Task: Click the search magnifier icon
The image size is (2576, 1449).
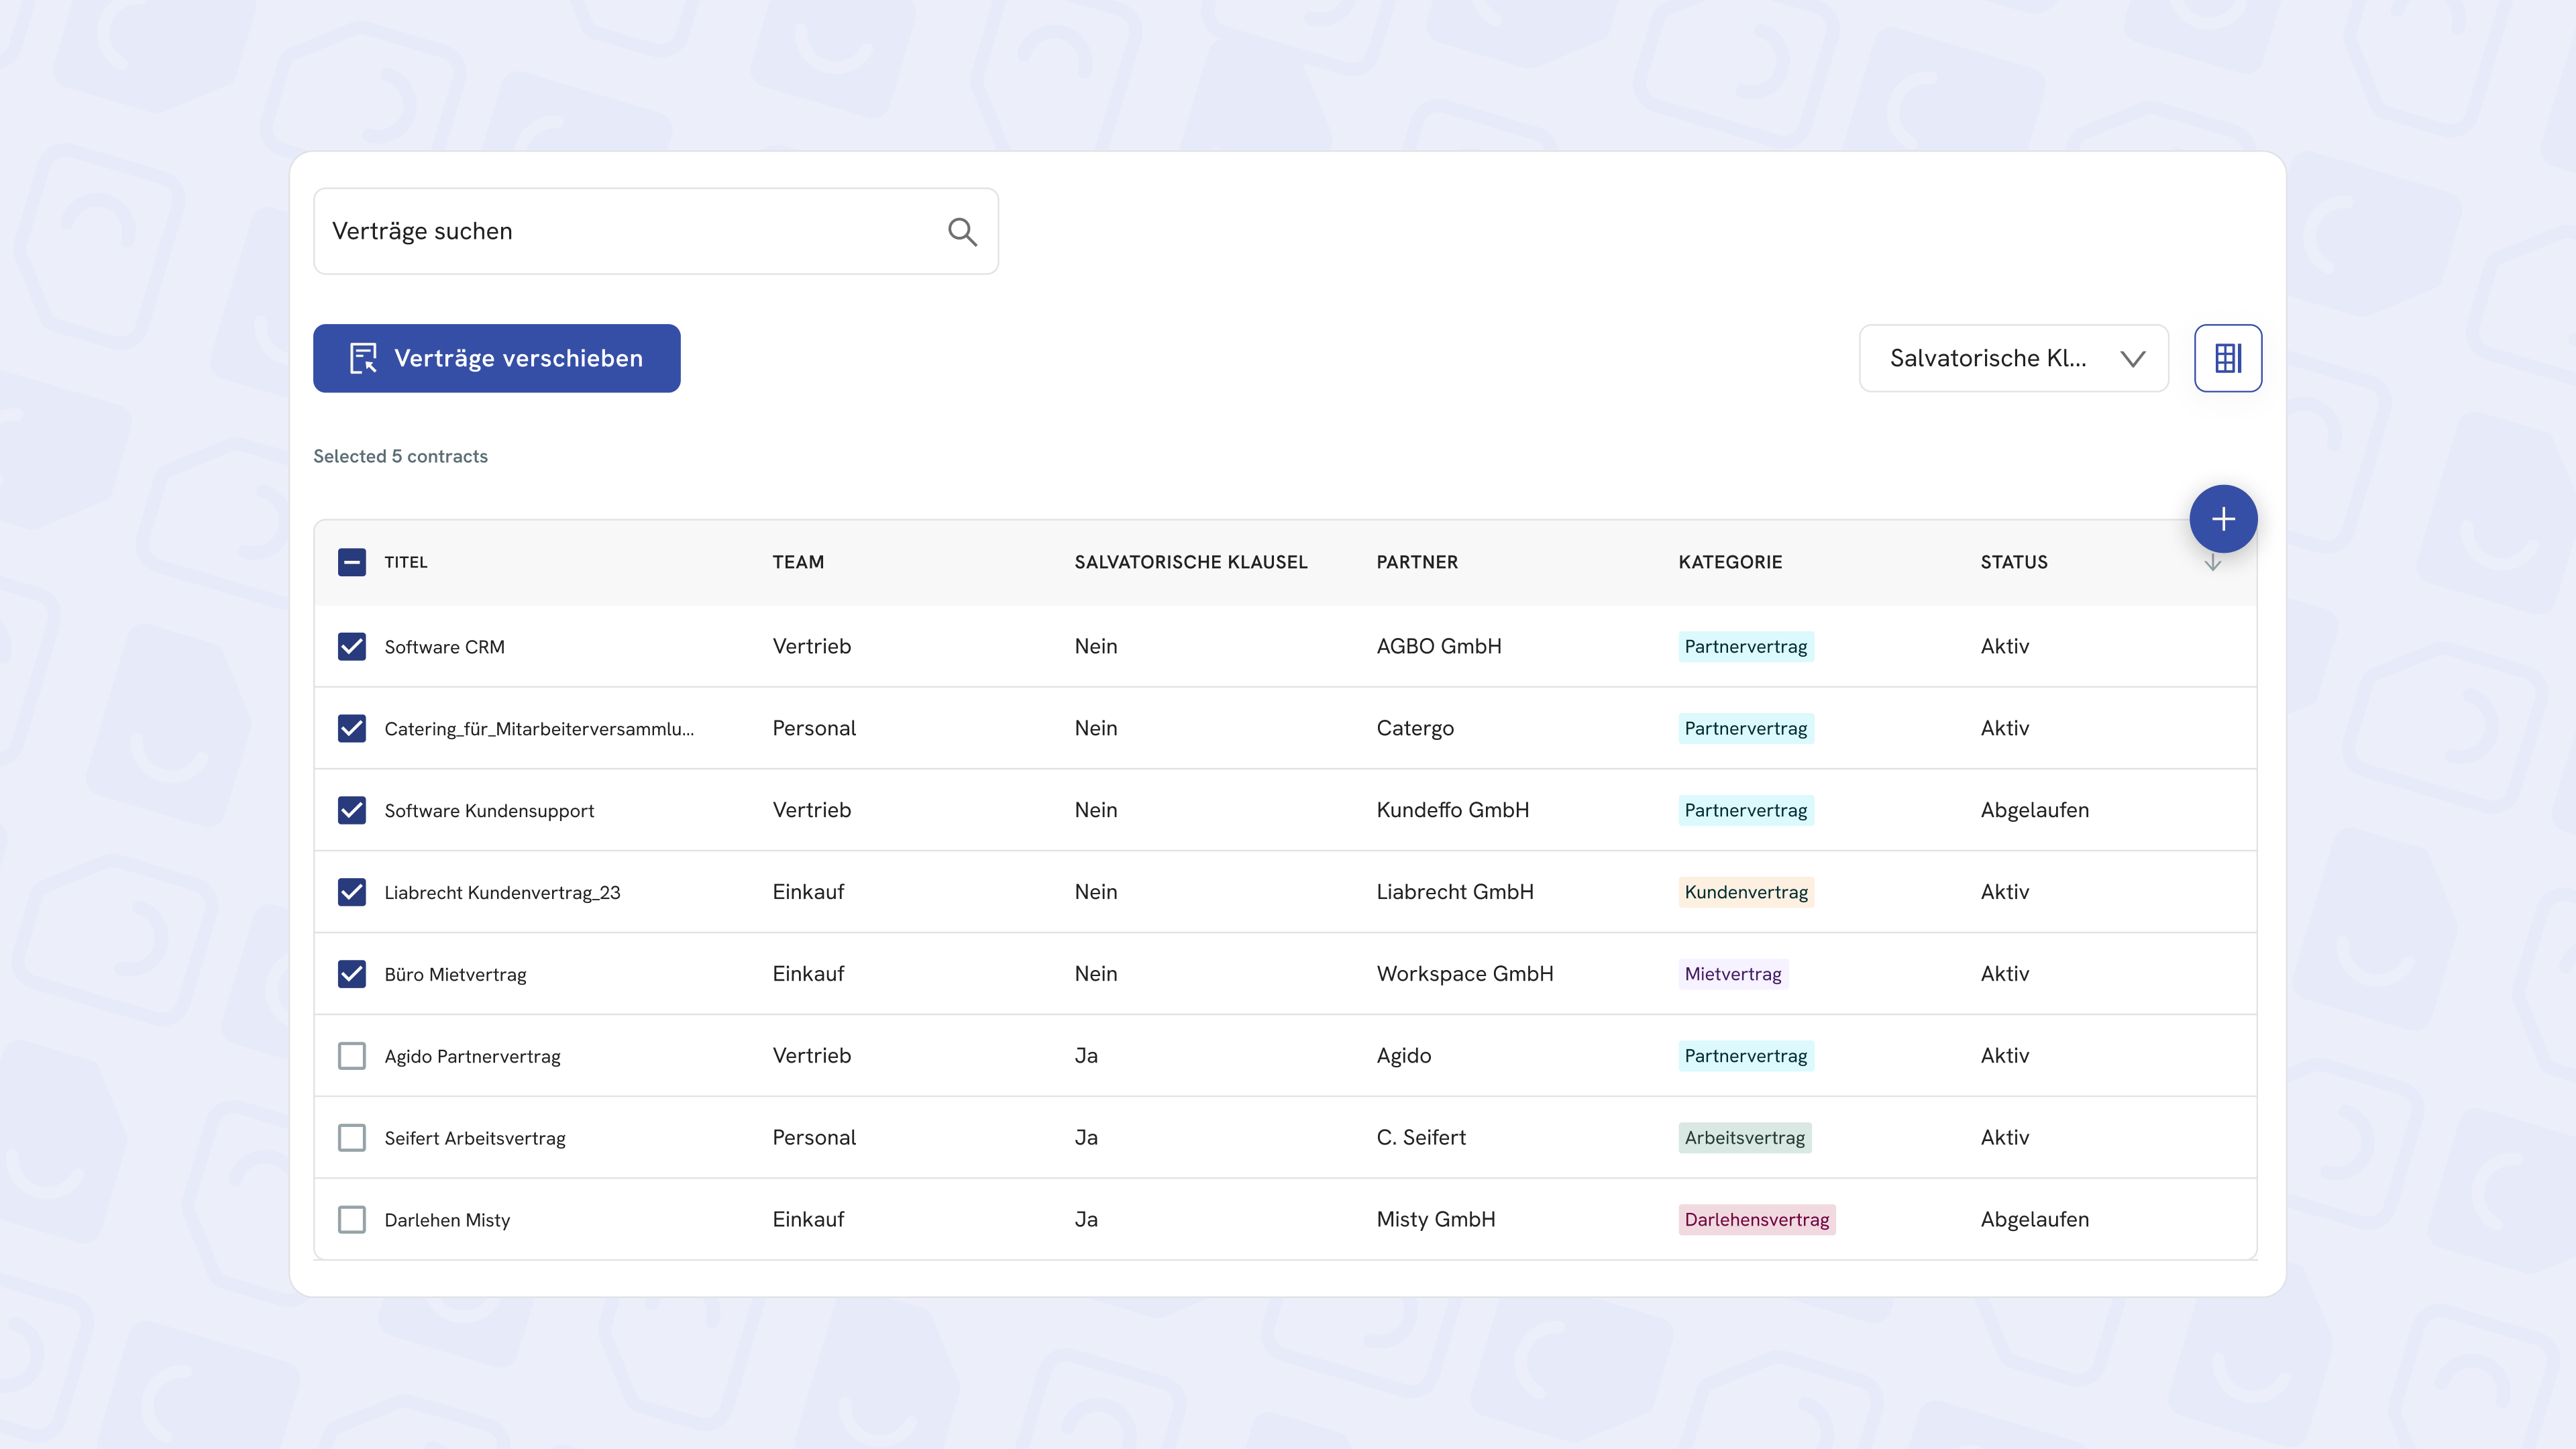Action: (x=963, y=231)
